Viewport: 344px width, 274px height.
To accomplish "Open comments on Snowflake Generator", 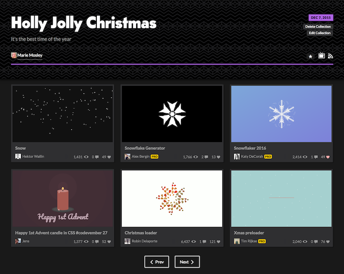I will [x=206, y=157].
